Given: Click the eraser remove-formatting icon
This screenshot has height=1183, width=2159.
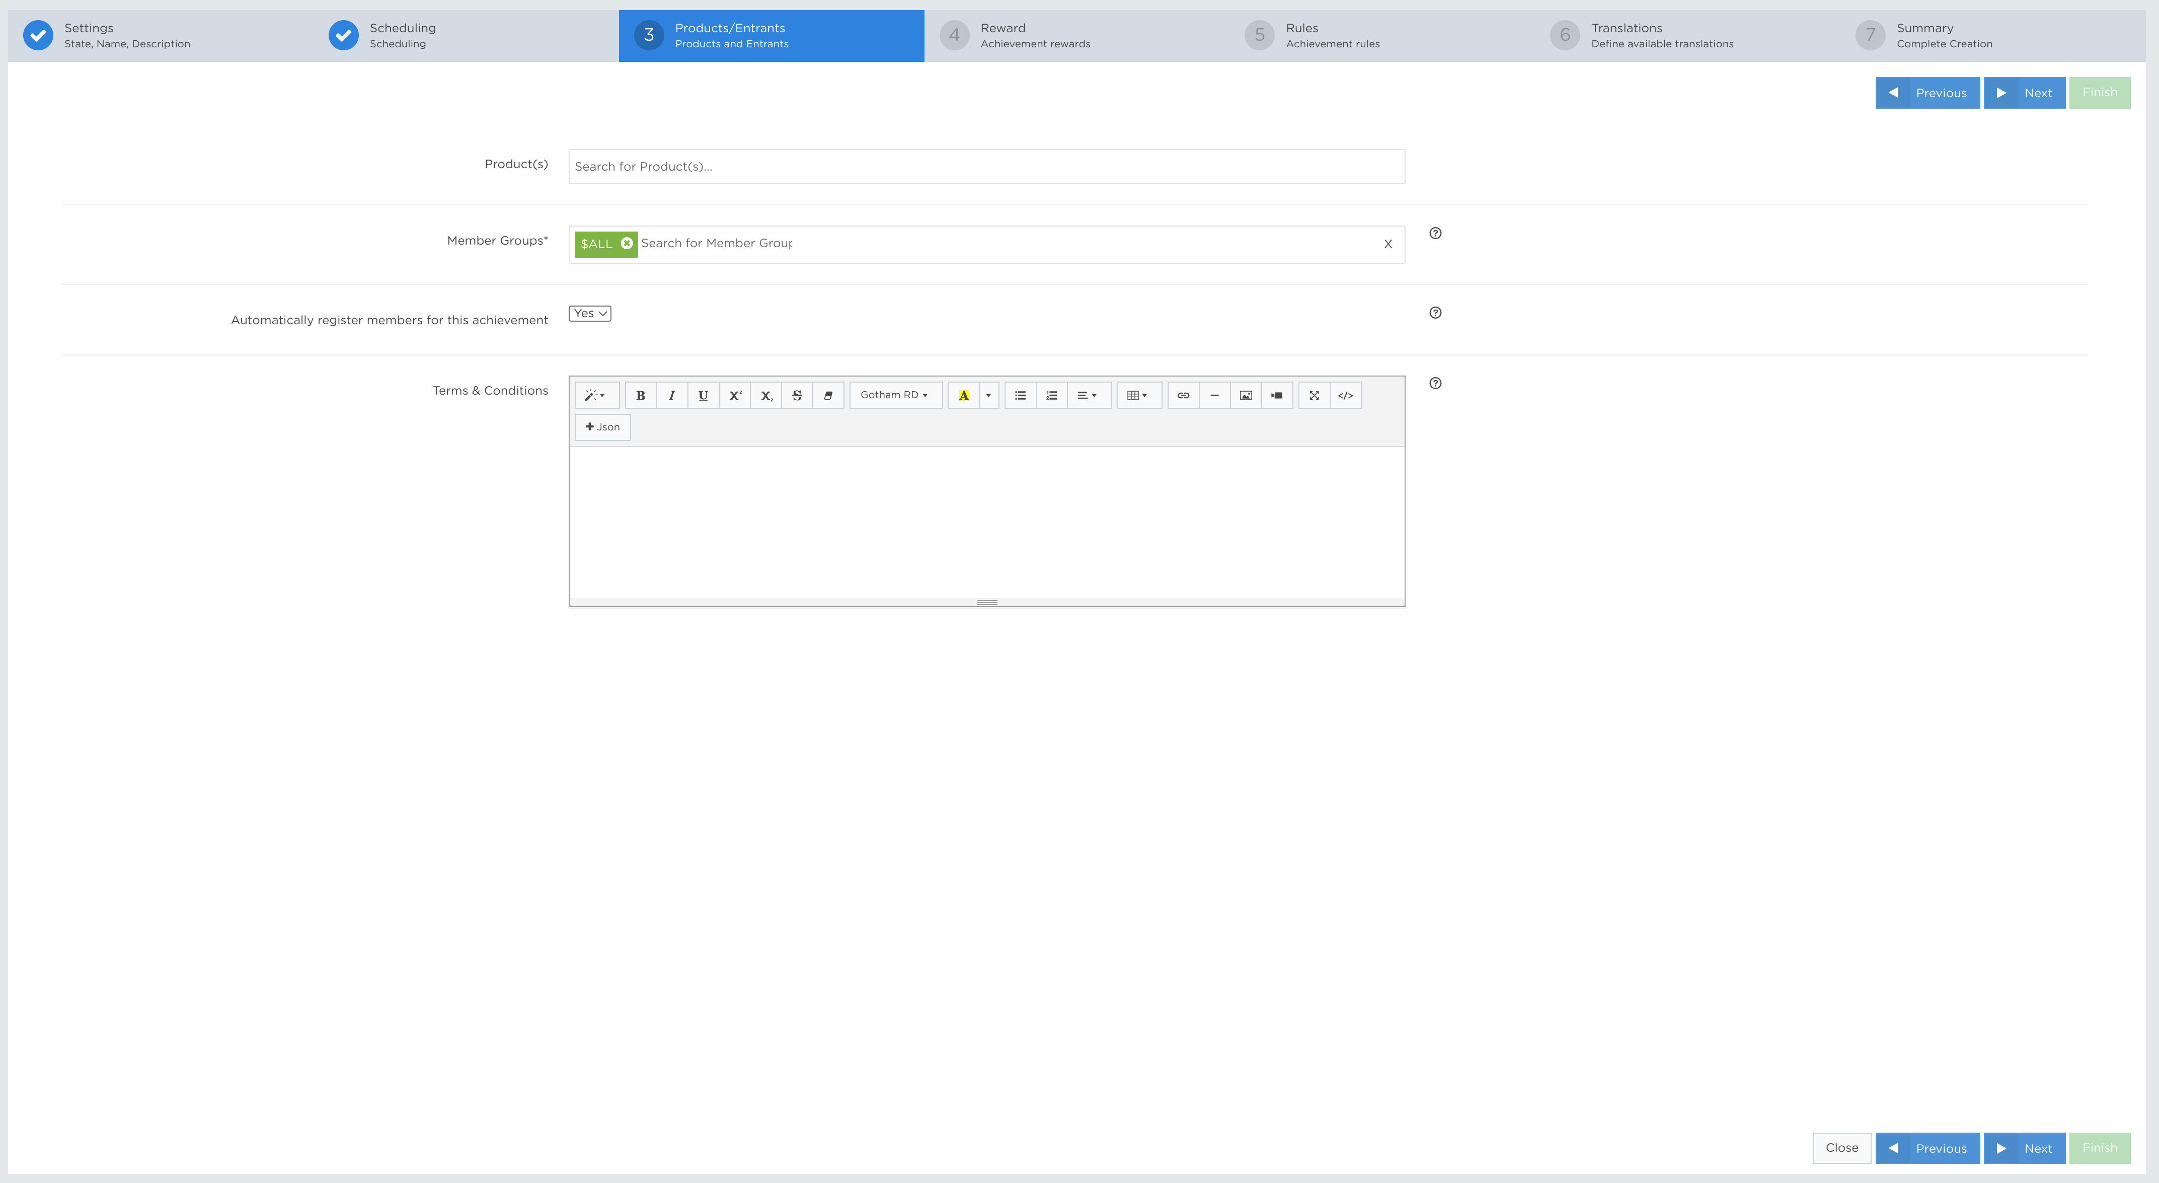Looking at the screenshot, I should pos(828,395).
